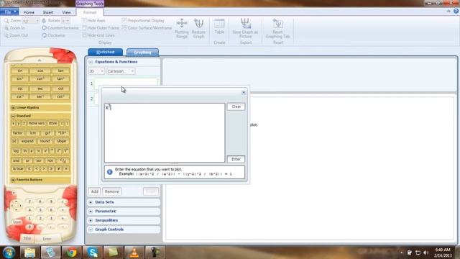Click the Remove equation button
The height and width of the screenshot is (259, 460).
click(112, 191)
